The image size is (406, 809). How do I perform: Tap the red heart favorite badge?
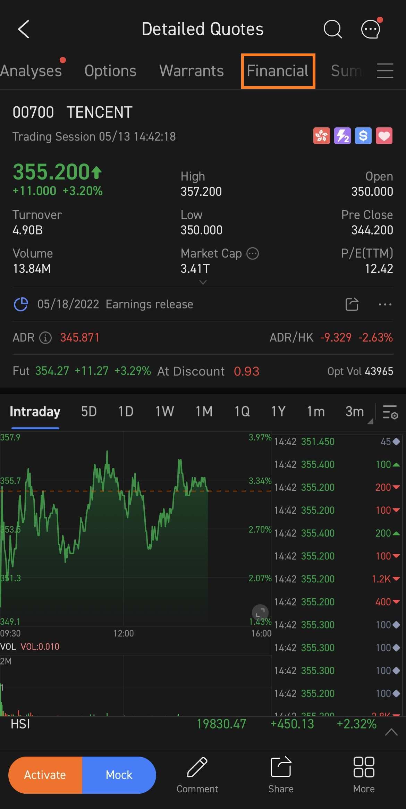[384, 136]
